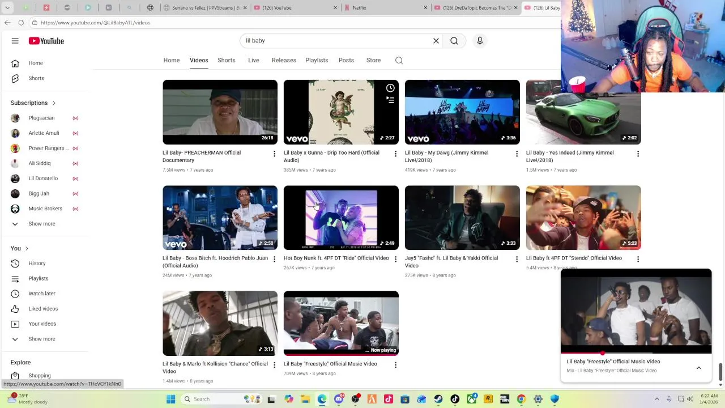Open options menu for PREACHERMAN Official Documentary

click(274, 154)
